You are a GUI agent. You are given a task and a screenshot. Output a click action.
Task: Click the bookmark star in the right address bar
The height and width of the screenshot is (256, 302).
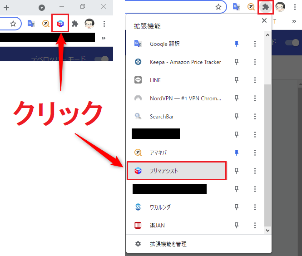[218, 7]
